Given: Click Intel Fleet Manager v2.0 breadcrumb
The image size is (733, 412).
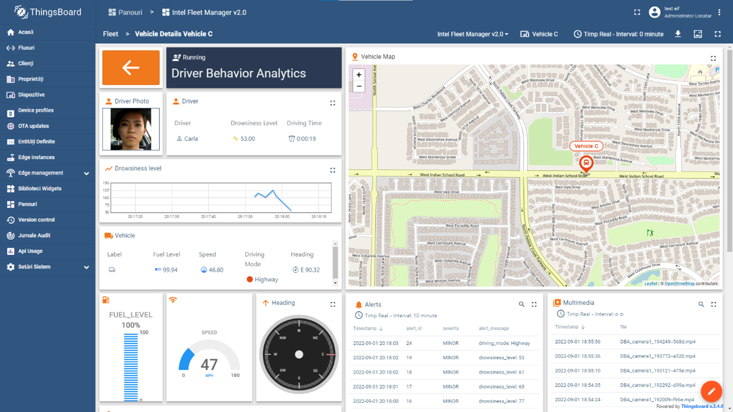Looking at the screenshot, I should [204, 12].
